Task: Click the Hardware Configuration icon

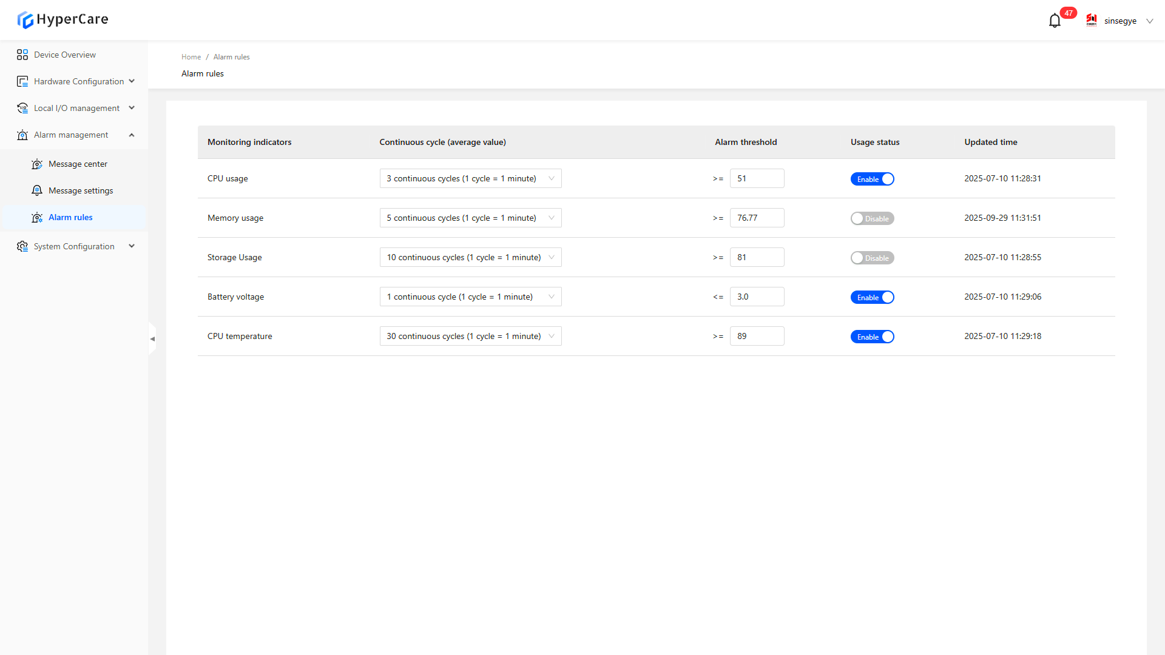Action: point(22,81)
